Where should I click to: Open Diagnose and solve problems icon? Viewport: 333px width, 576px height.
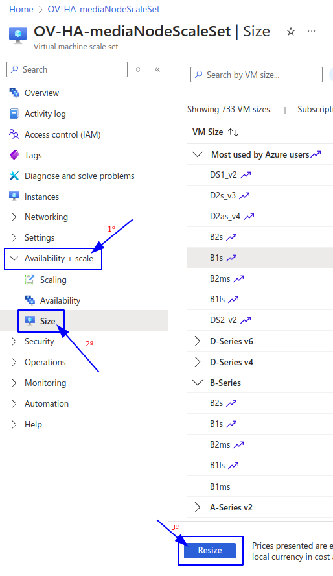coord(14,176)
